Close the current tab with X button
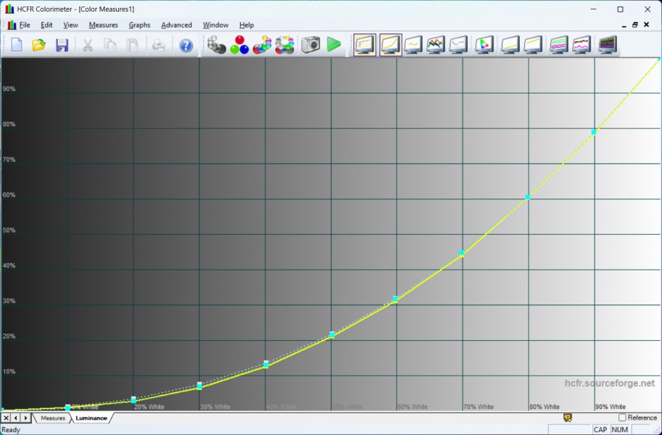Image resolution: width=662 pixels, height=435 pixels. (6, 418)
